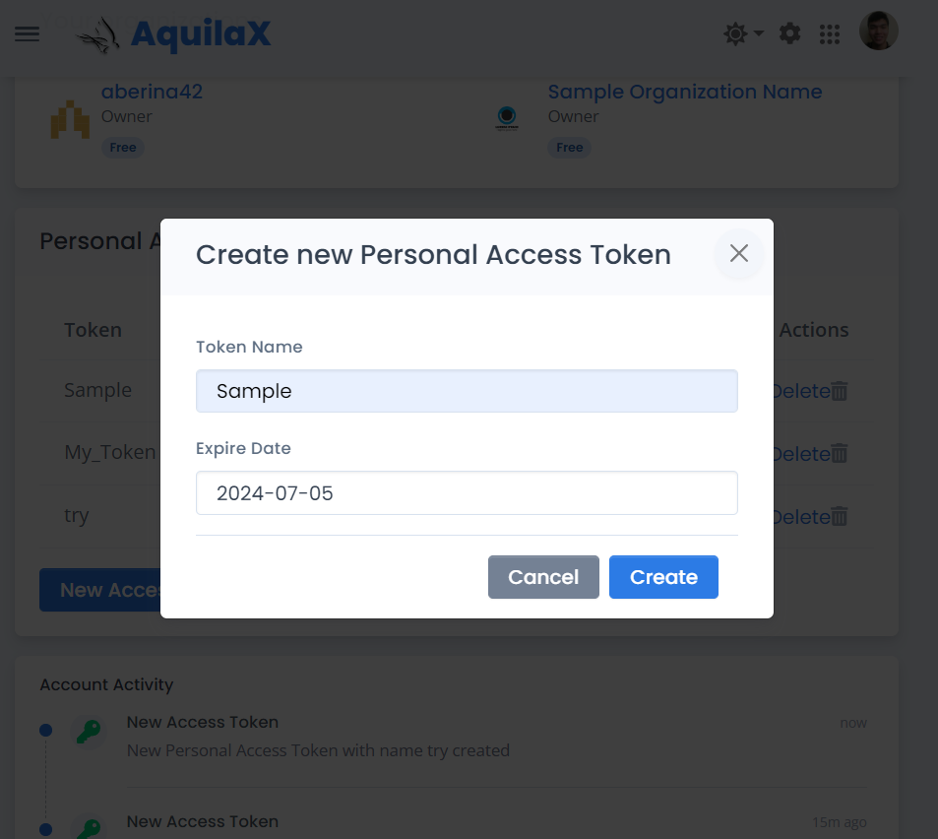Screen dimensions: 938x839
Task: Close the Personal Access Token dialog
Action: click(x=739, y=254)
